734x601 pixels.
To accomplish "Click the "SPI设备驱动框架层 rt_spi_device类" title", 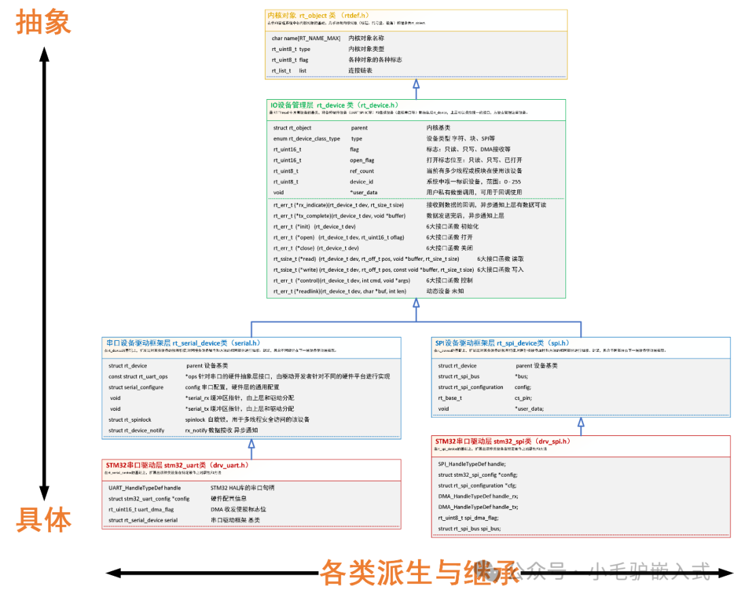I will coord(502,343).
